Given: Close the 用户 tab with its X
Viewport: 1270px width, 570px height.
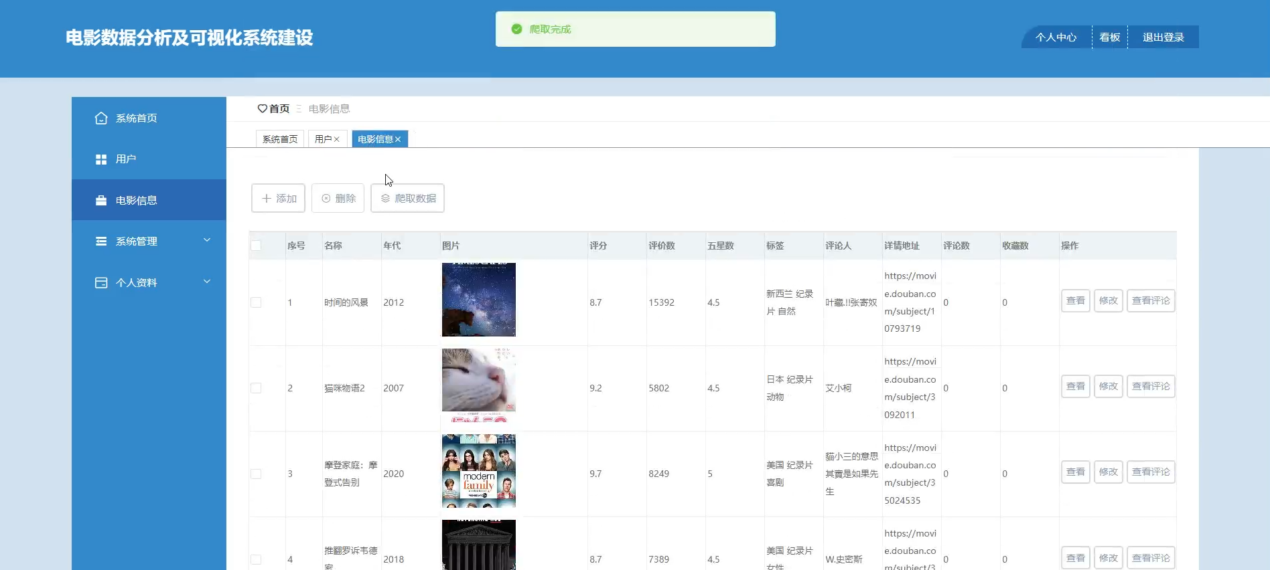Looking at the screenshot, I should pos(337,139).
